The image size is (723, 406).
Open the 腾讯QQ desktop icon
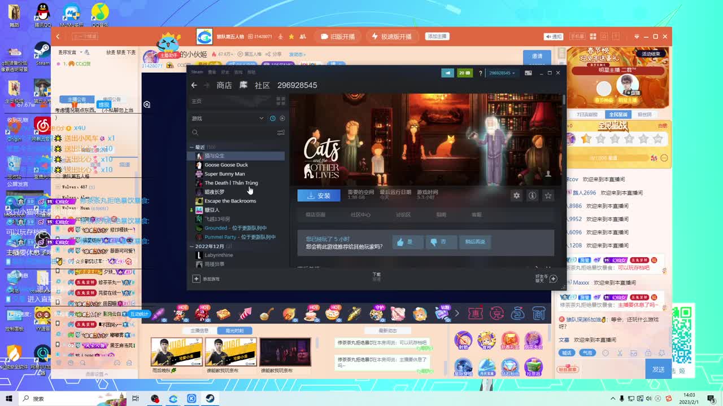(x=42, y=15)
